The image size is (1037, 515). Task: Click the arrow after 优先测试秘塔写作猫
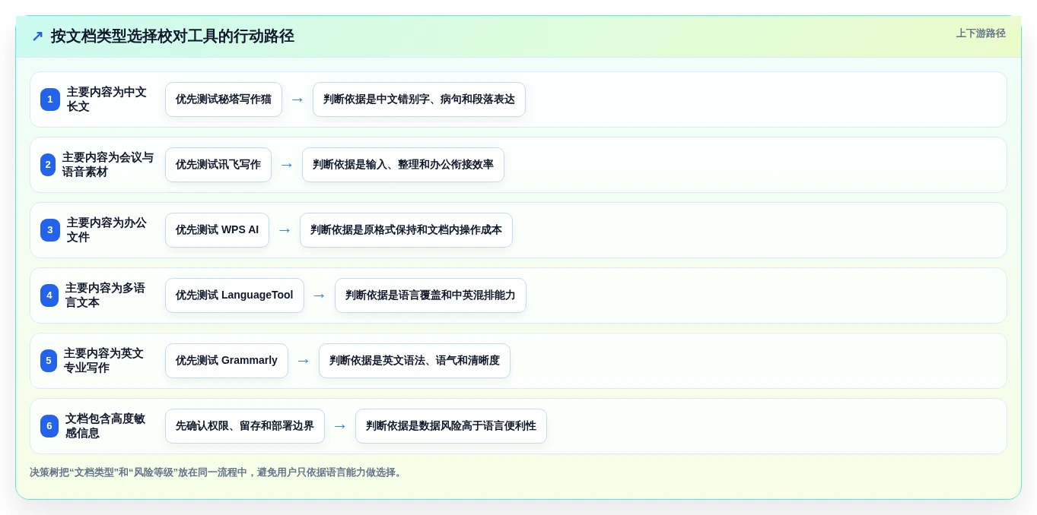click(297, 100)
